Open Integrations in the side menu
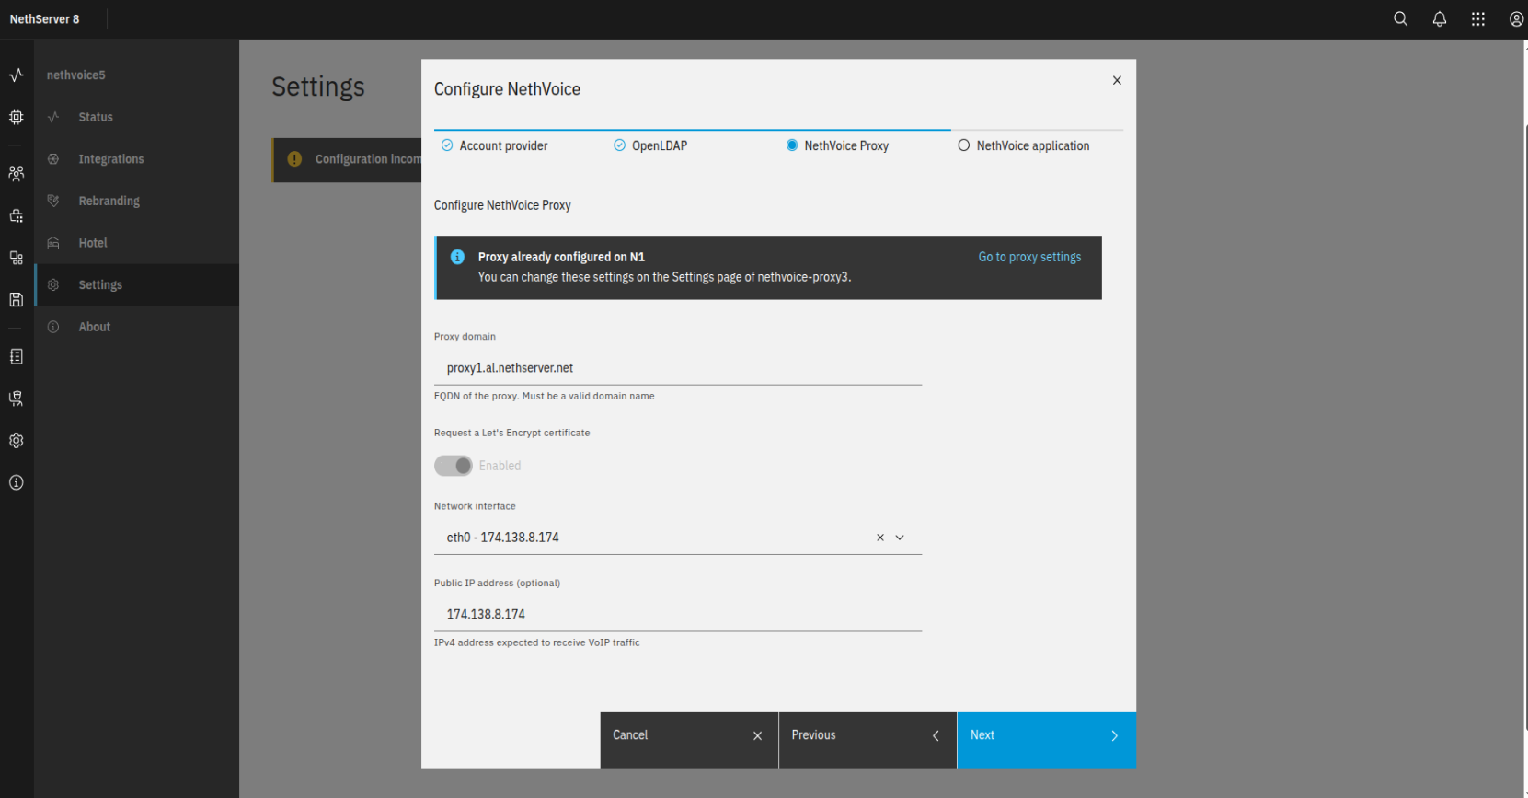The height and width of the screenshot is (798, 1528). tap(111, 159)
